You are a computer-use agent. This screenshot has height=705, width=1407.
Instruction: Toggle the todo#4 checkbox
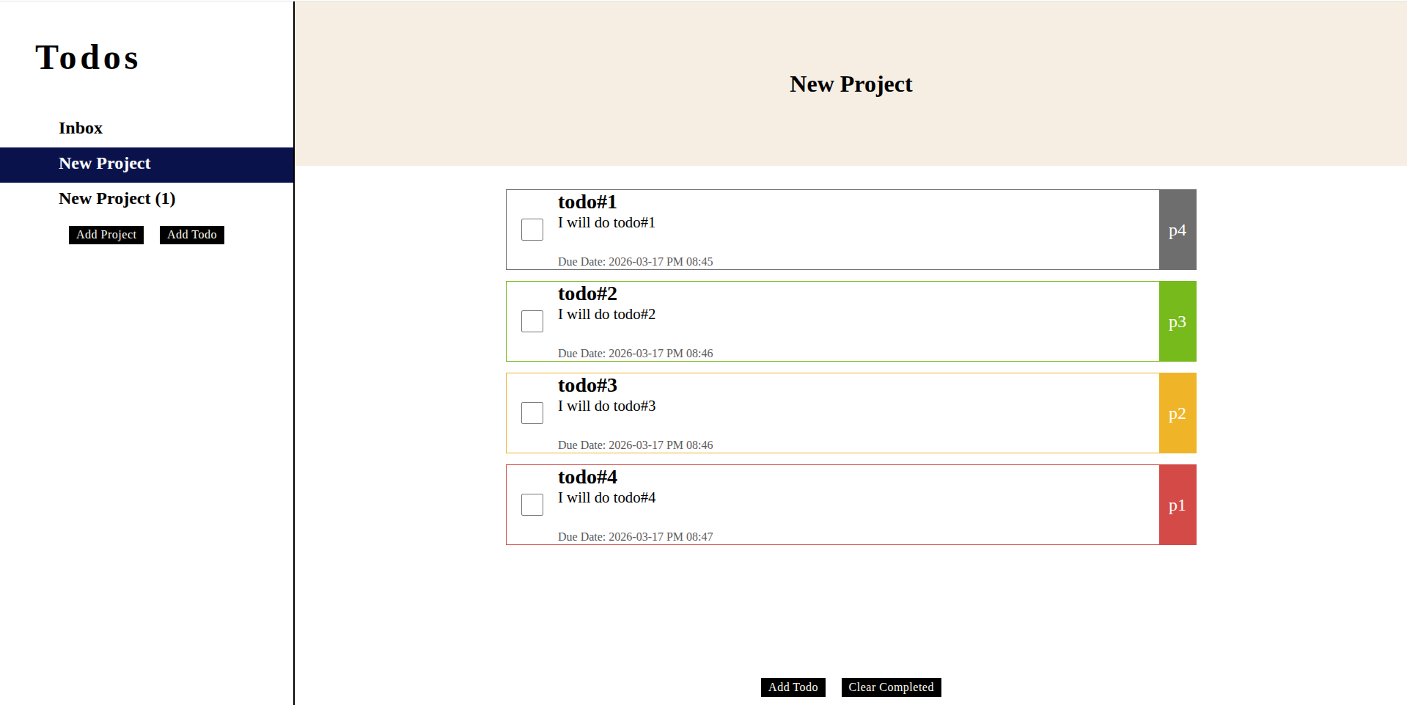pyautogui.click(x=532, y=505)
